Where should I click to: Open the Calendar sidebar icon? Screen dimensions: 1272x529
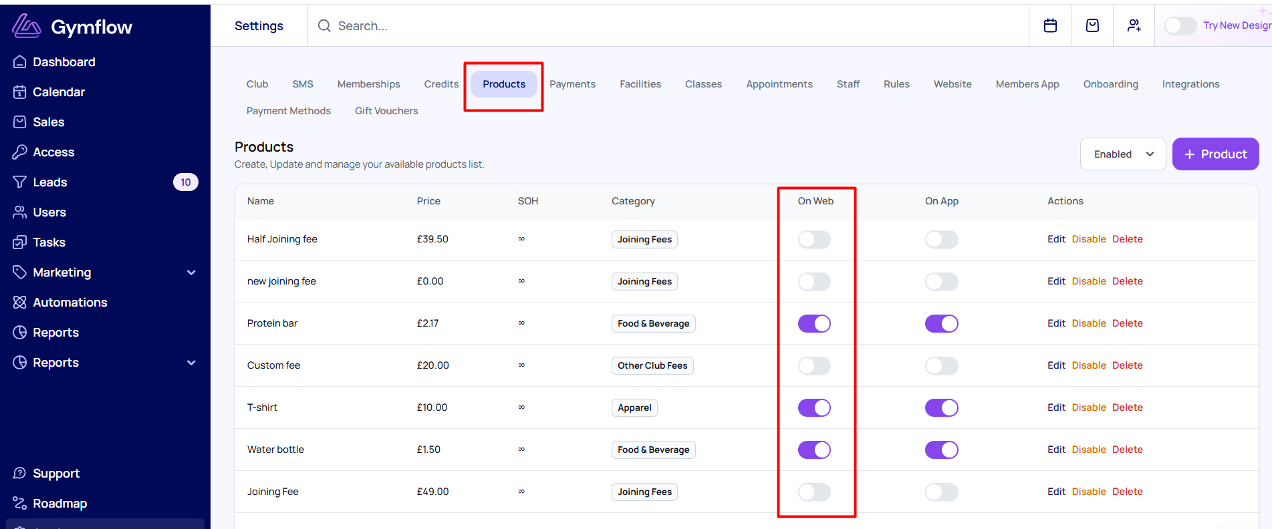click(x=20, y=92)
